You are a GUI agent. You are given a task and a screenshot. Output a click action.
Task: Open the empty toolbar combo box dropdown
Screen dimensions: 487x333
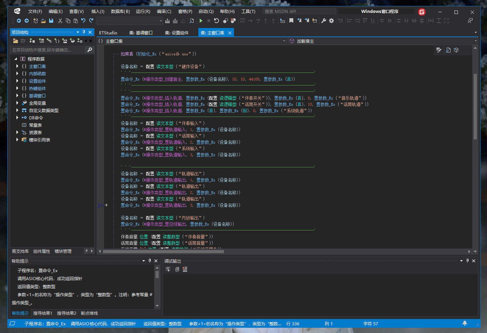[x=161, y=21]
